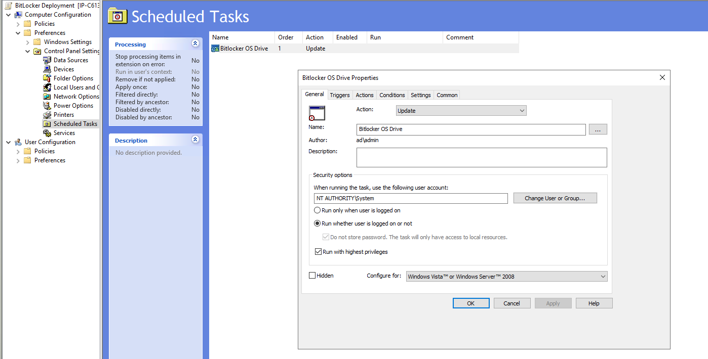Toggle Do not store password checkbox
The width and height of the screenshot is (708, 359).
click(x=326, y=237)
